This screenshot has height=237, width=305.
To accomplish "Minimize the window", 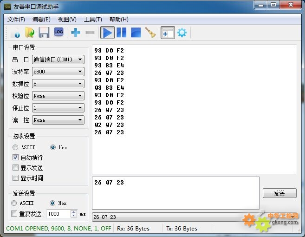I will (261, 5).
